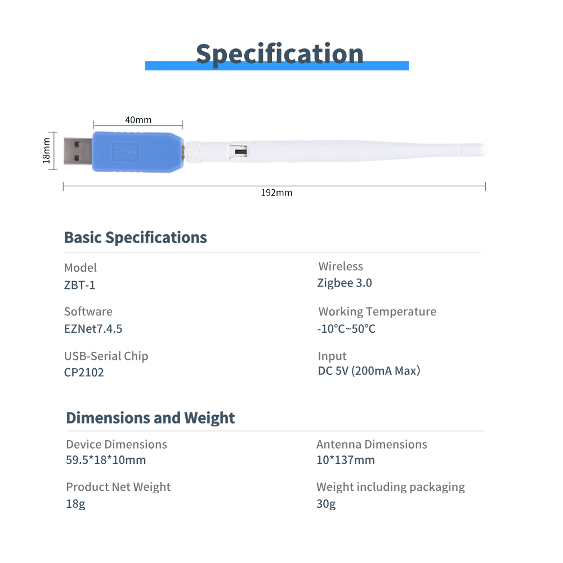Screen dimensions: 563x563
Task: Click the Dimensions and Weight heading
Action: (x=150, y=418)
